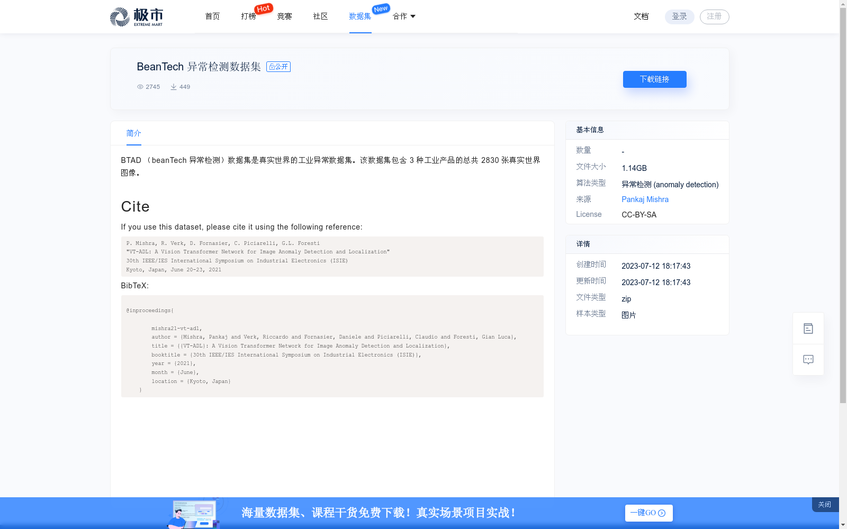
Task: Click the 下载链接 download button
Action: pyautogui.click(x=654, y=79)
